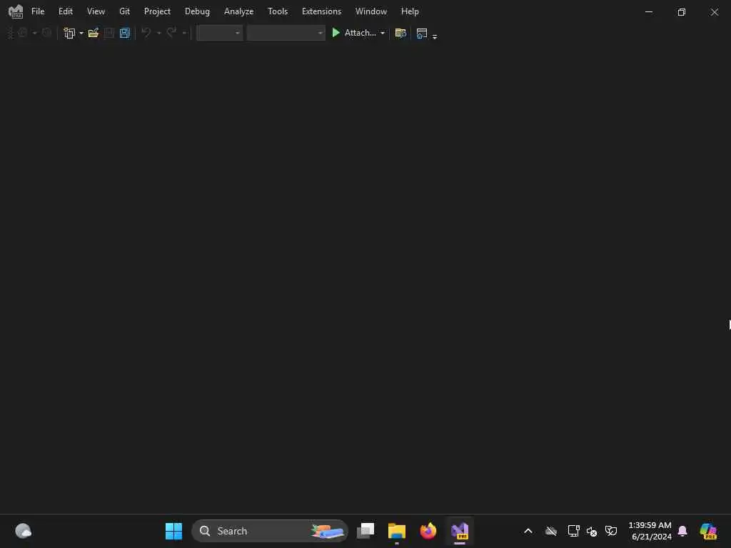
Task: Click the Open File folder icon
Action: [94, 33]
